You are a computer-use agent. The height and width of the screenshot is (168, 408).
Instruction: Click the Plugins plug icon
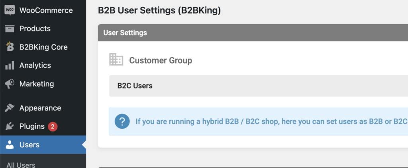click(10, 127)
